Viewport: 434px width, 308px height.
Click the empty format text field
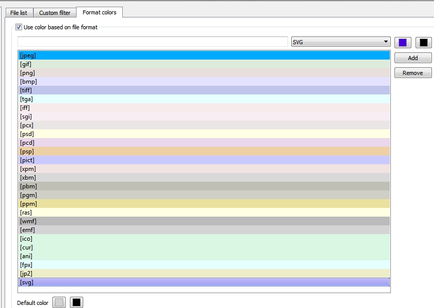tap(153, 42)
